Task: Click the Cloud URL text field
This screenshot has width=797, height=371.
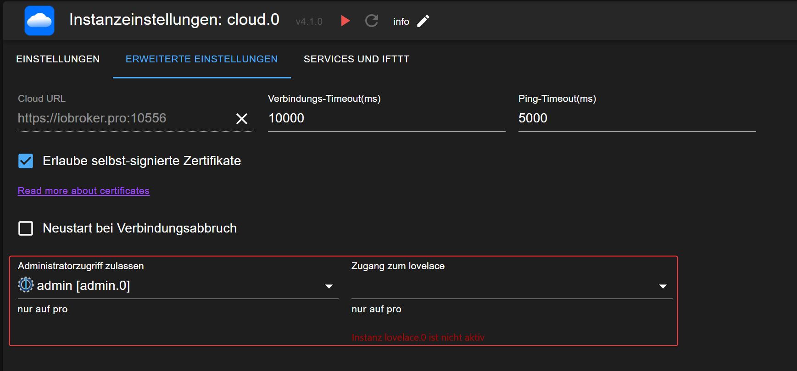Action: tap(124, 118)
